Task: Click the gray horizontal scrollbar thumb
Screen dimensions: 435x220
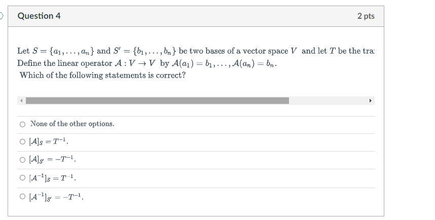Action: click(157, 100)
